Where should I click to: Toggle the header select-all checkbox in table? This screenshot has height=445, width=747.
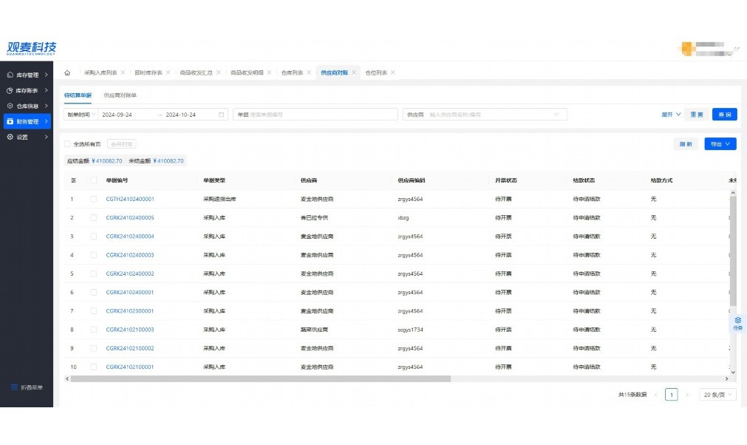94,180
